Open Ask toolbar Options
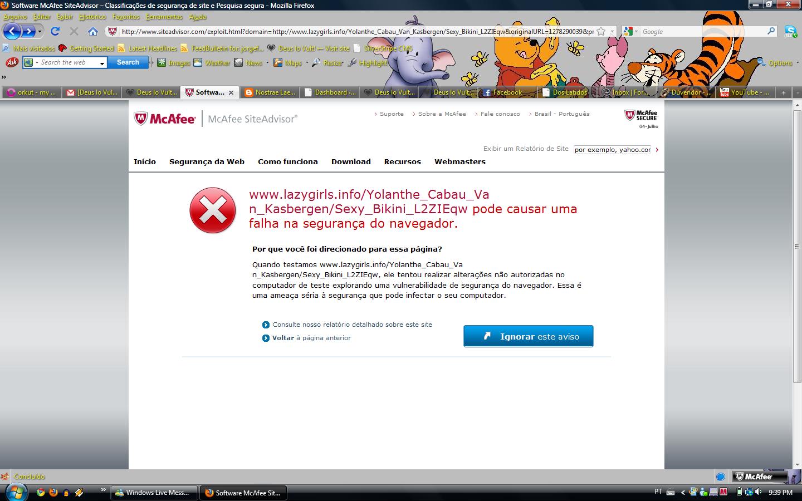Image resolution: width=802 pixels, height=501 pixels. (x=775, y=63)
